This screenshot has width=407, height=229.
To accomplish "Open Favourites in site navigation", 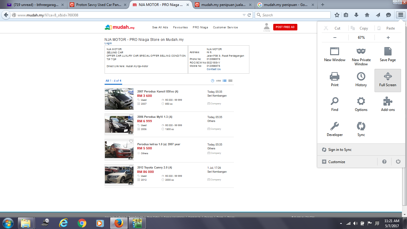I will pyautogui.click(x=180, y=27).
